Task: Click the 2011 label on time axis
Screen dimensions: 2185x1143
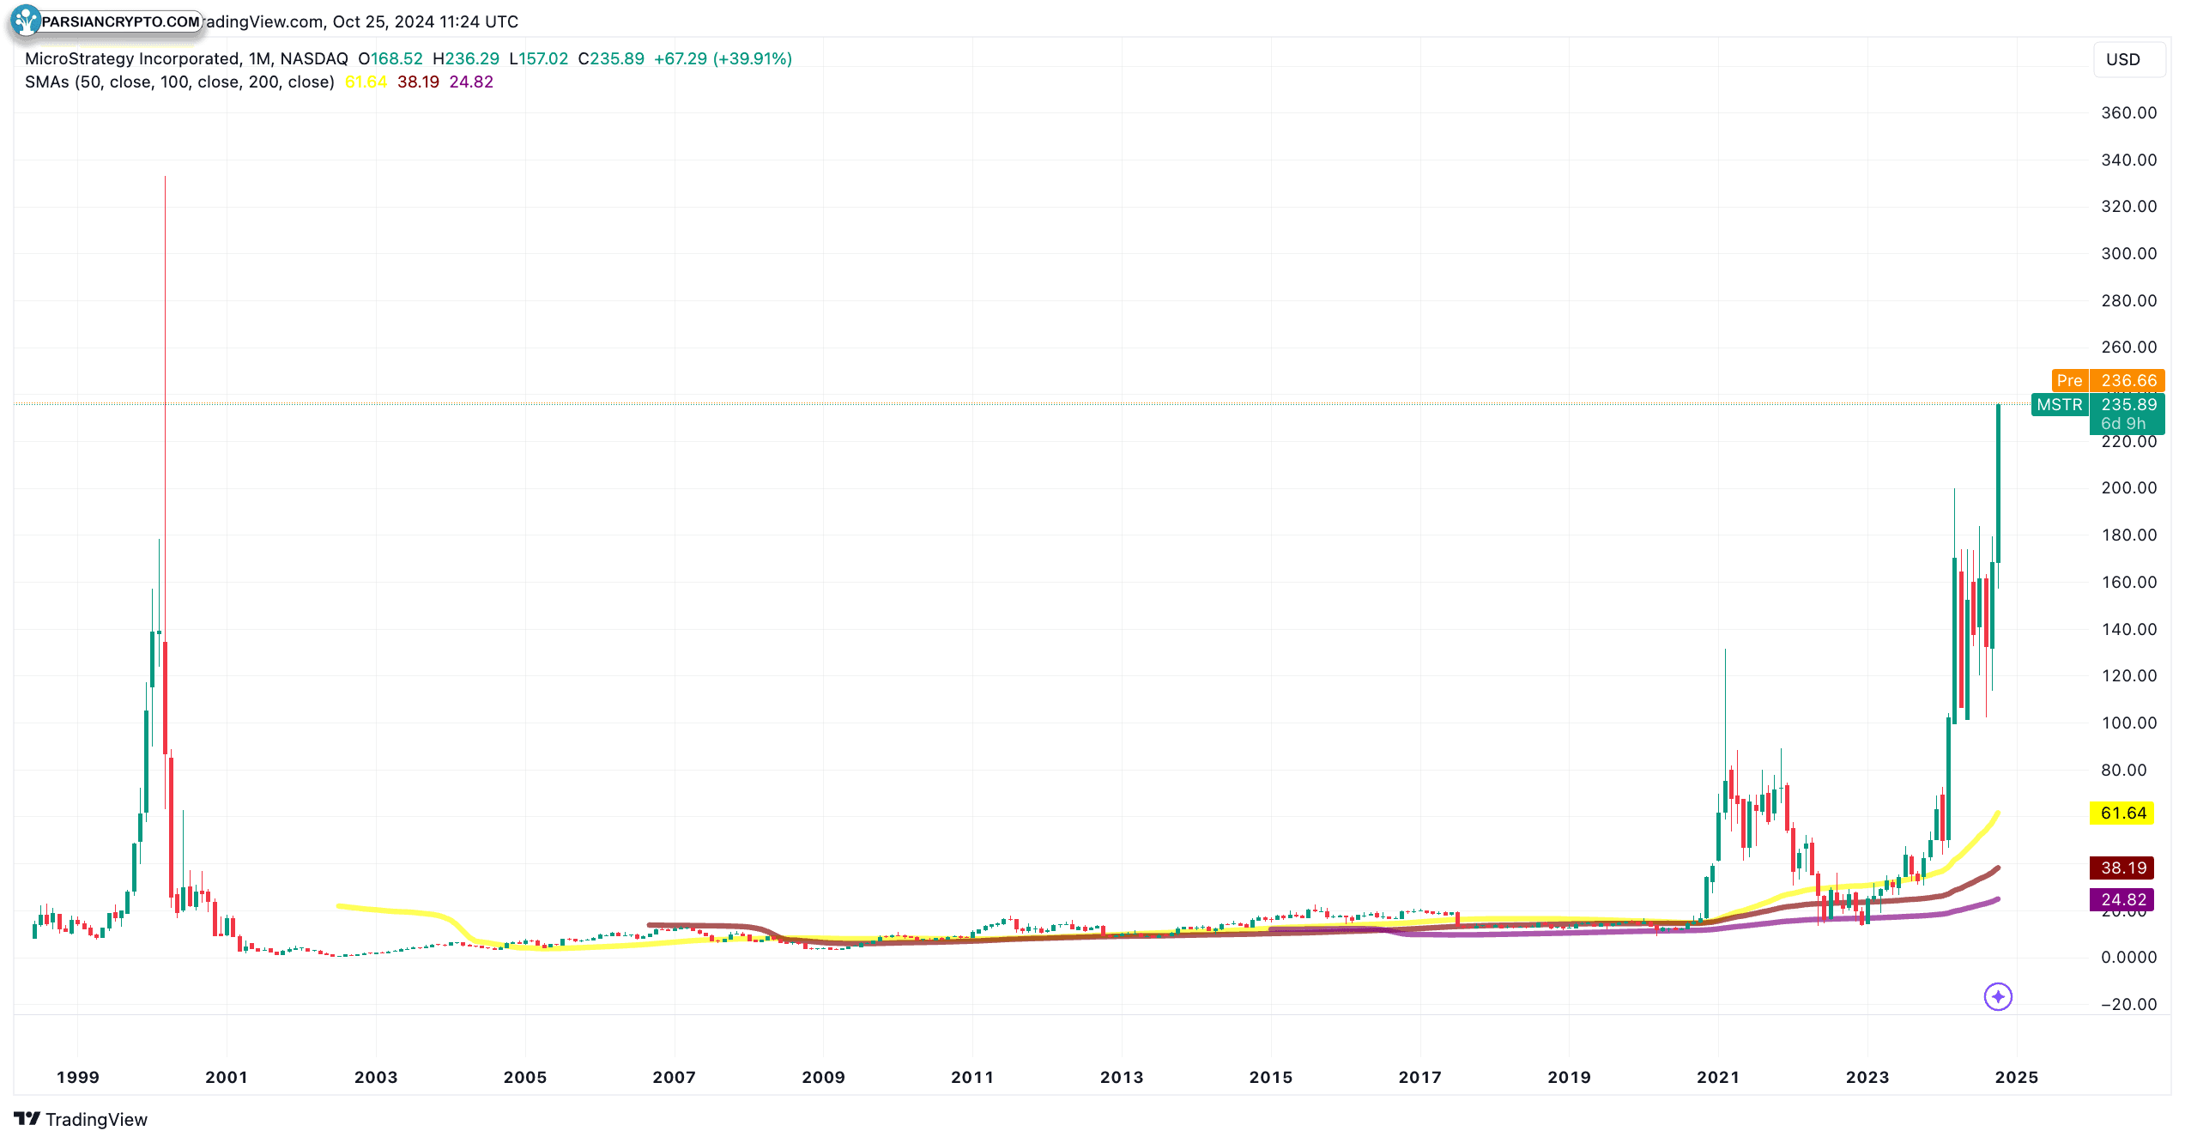Action: point(972,1077)
